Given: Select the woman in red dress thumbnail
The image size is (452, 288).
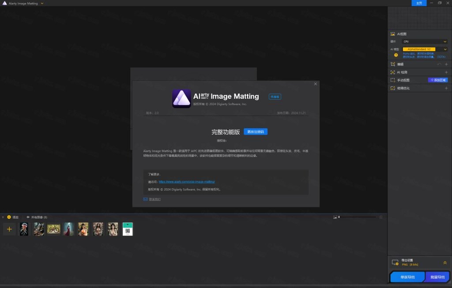Looking at the screenshot, I should (x=68, y=229).
